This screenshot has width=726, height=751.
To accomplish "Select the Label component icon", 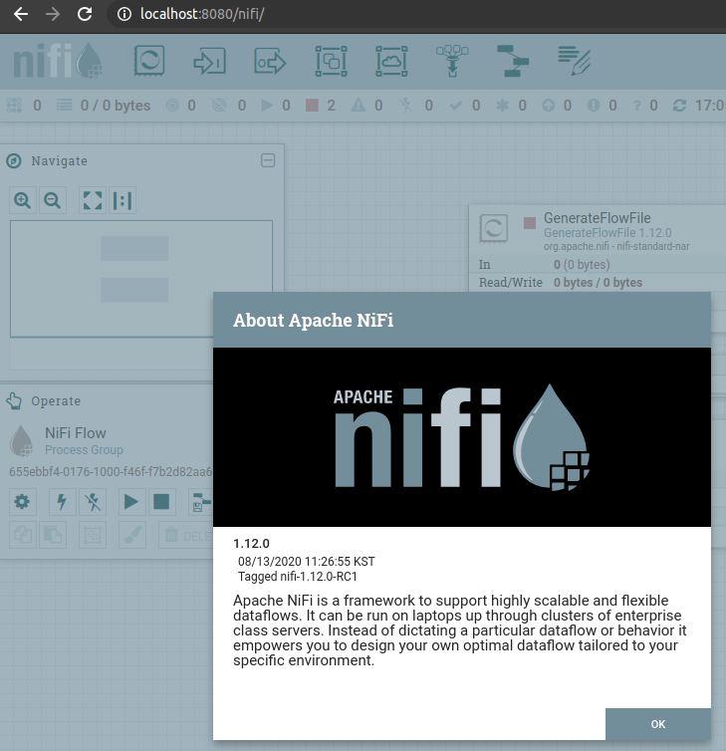I will coord(574,61).
